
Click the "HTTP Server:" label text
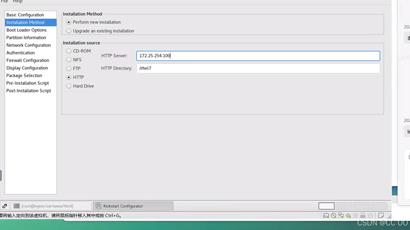point(114,56)
